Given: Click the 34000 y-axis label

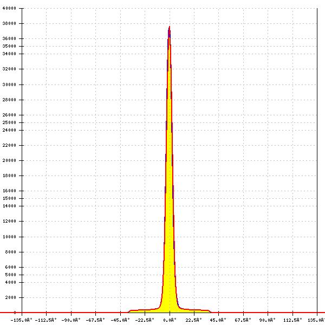Looking at the screenshot, I should (9, 54).
